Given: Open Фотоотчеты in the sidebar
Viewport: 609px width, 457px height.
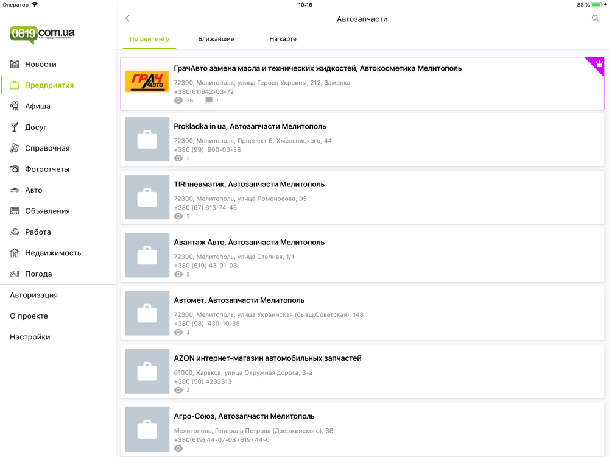Looking at the screenshot, I should pos(48,169).
